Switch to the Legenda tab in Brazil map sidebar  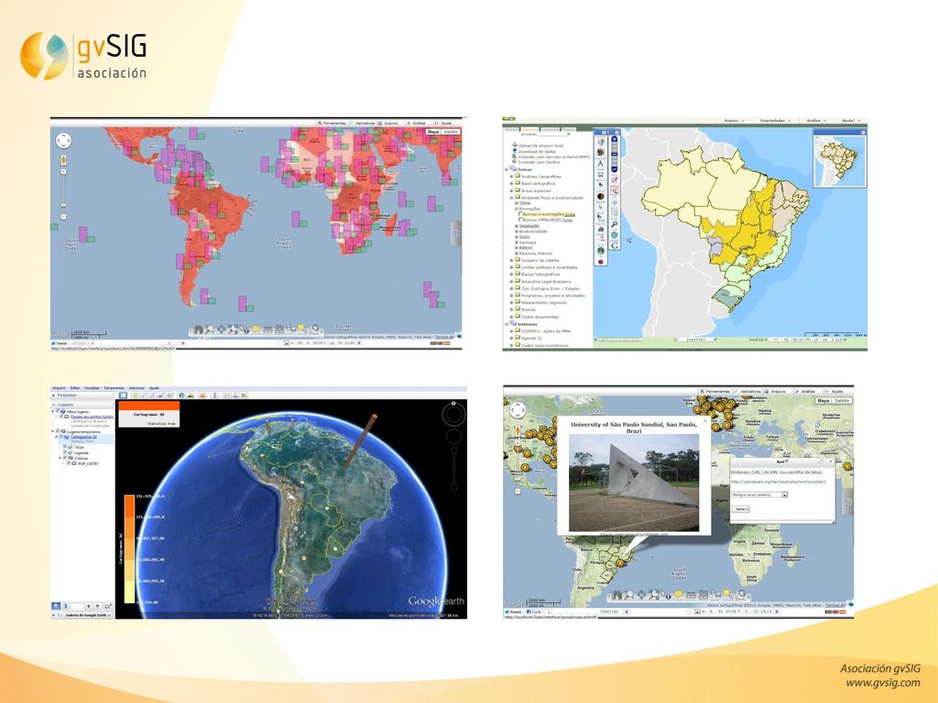click(x=551, y=129)
